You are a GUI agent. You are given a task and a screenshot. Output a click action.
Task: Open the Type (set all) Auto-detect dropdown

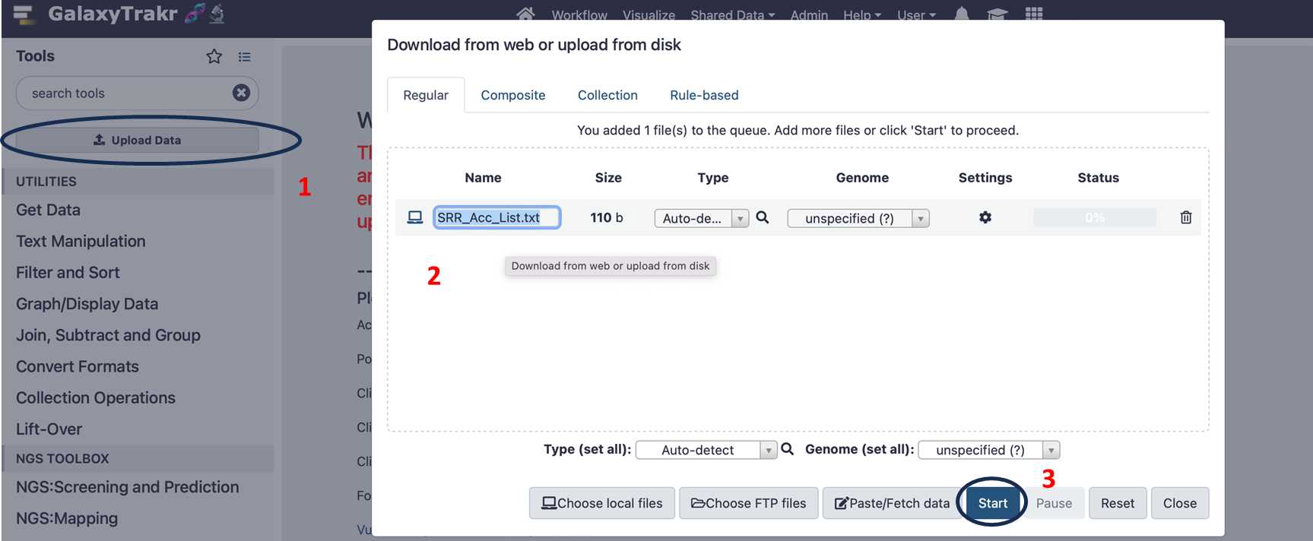tap(706, 450)
